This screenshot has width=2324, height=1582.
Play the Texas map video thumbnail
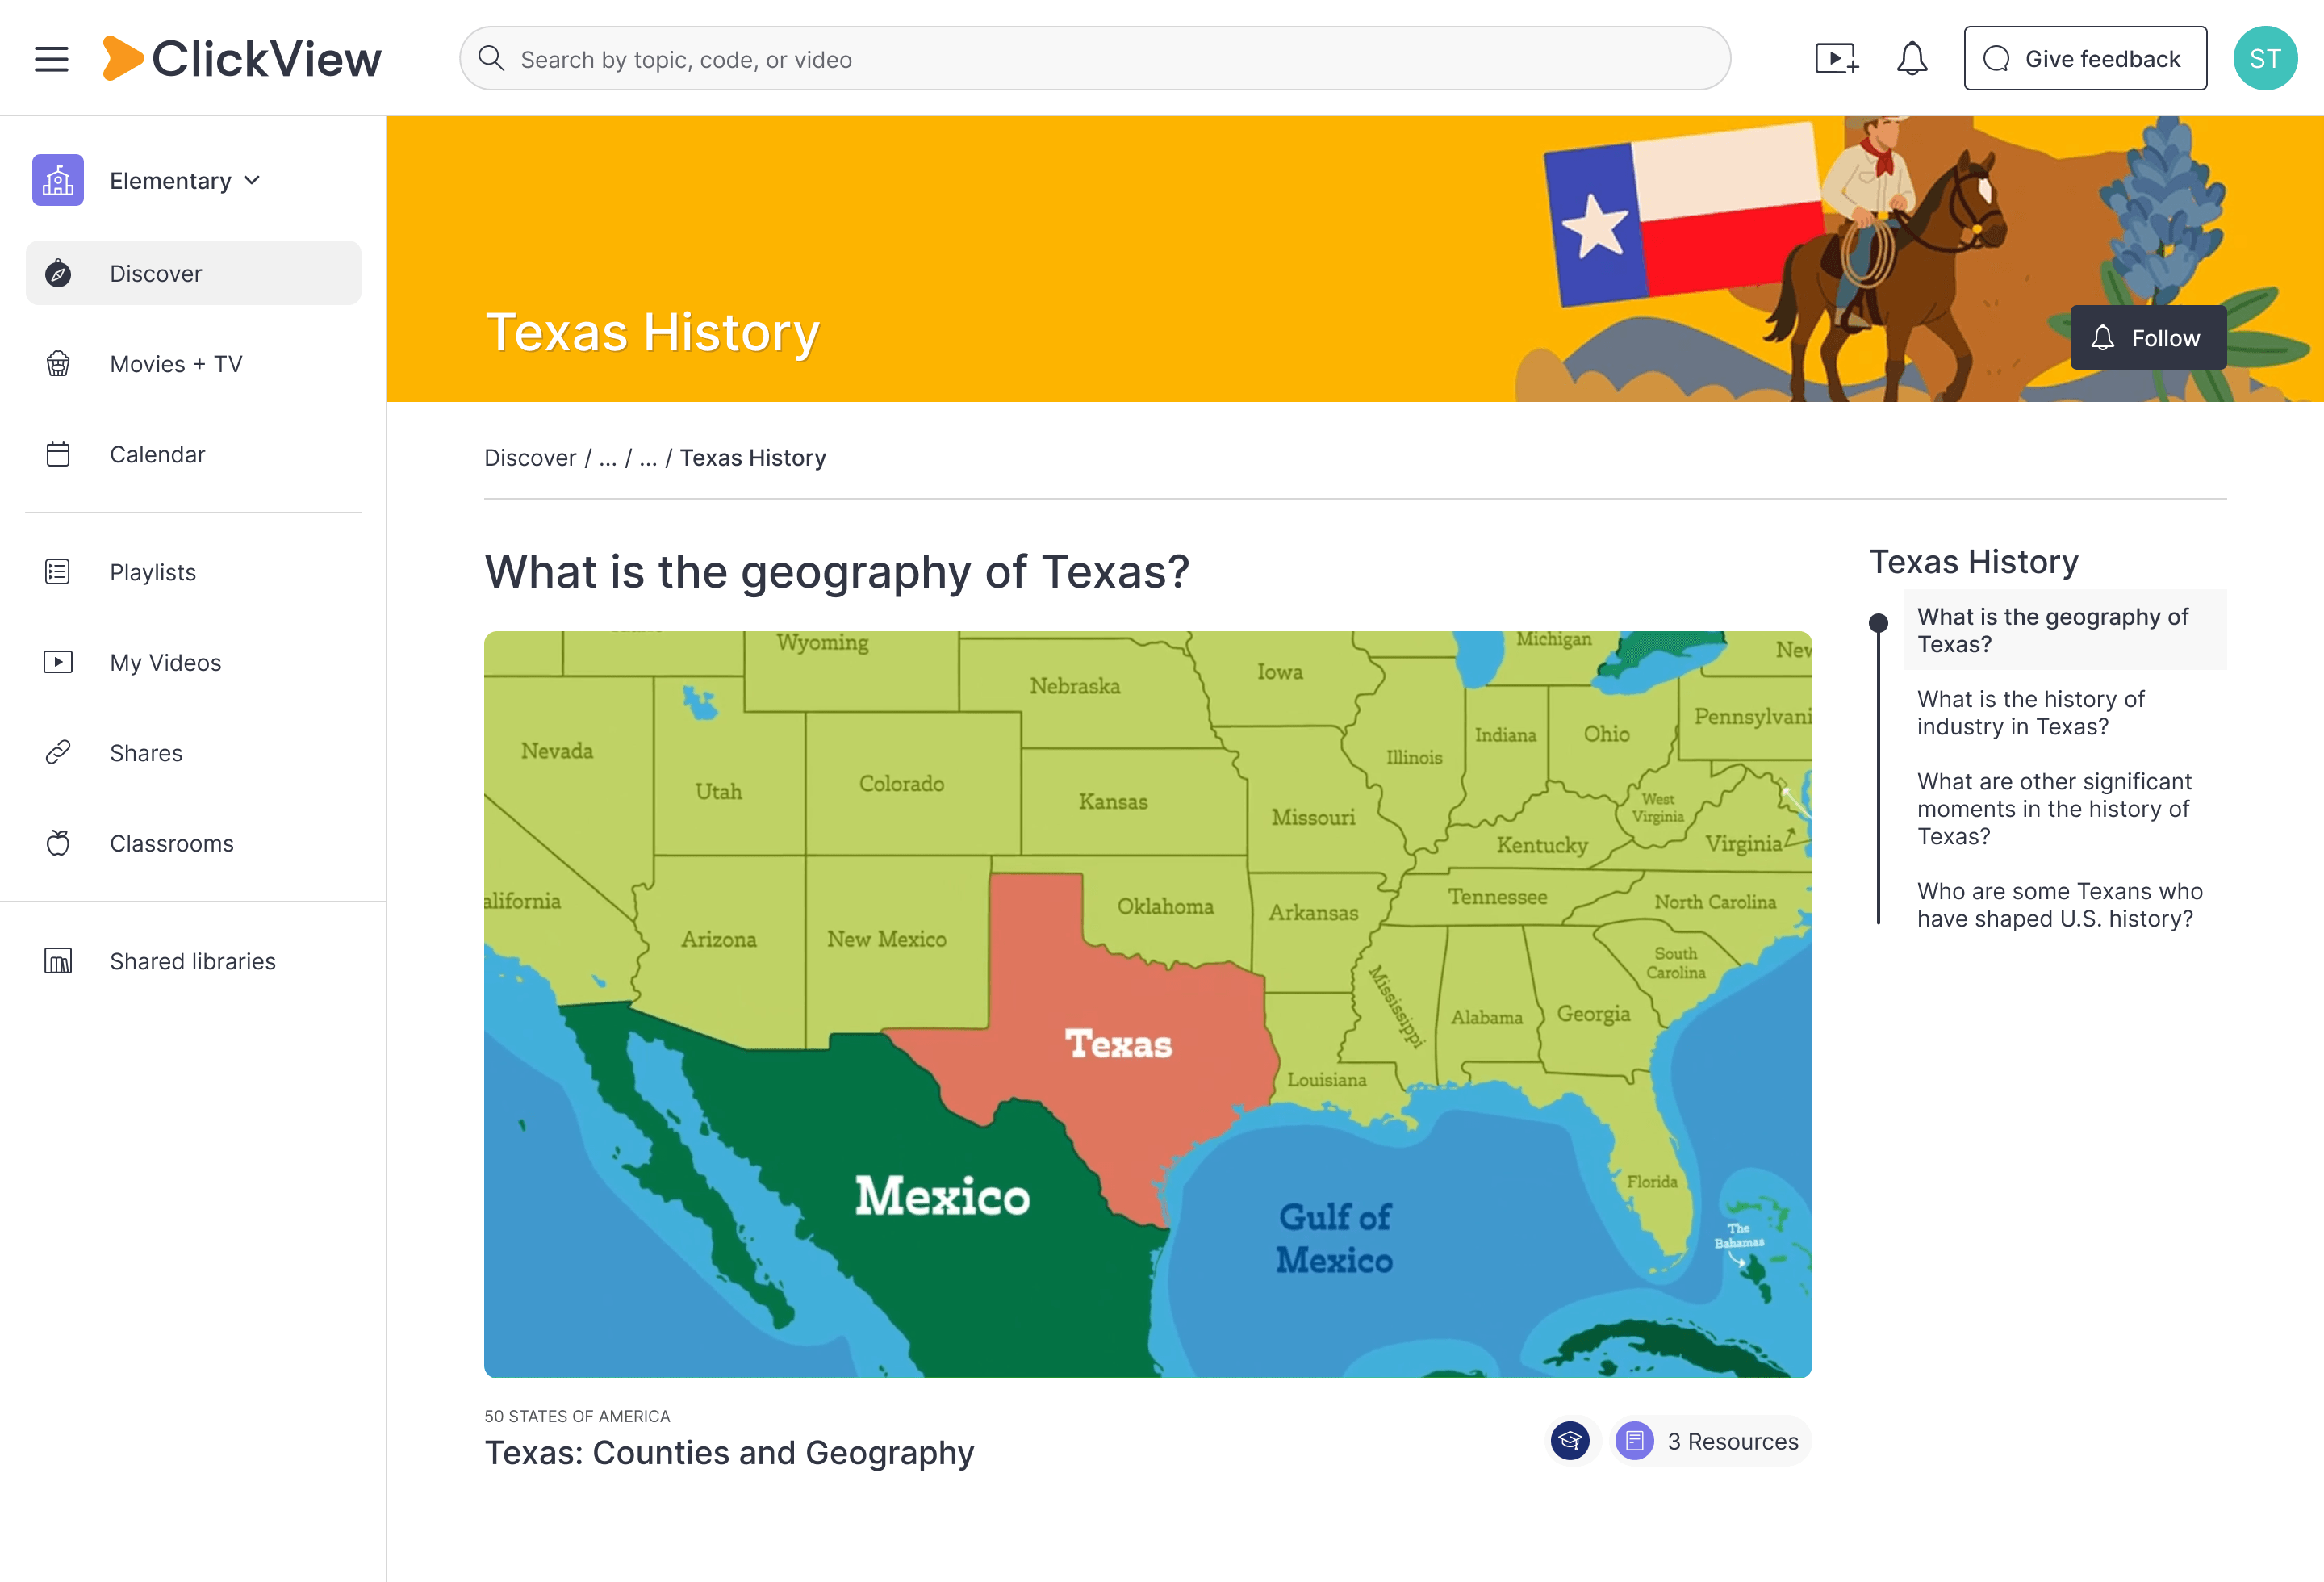point(1148,1004)
